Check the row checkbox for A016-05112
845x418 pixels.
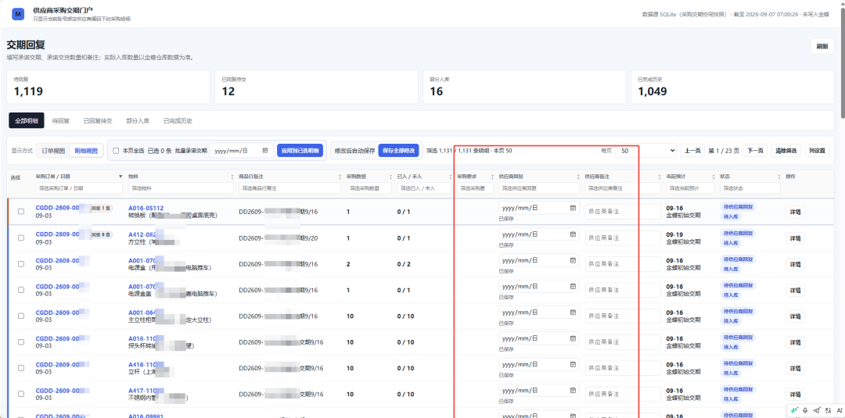tap(21, 212)
